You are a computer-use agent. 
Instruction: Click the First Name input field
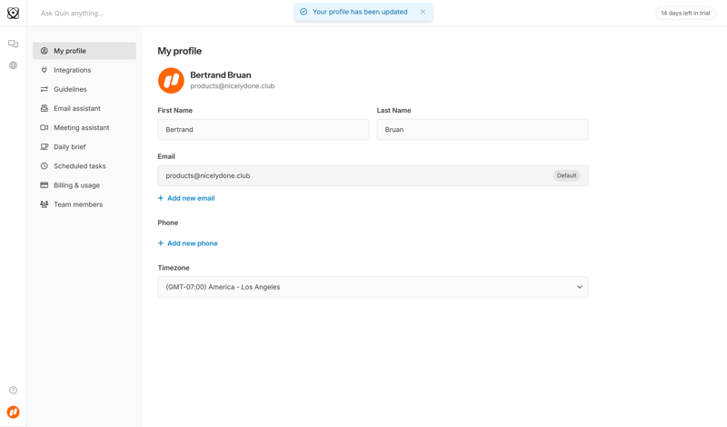click(x=263, y=130)
